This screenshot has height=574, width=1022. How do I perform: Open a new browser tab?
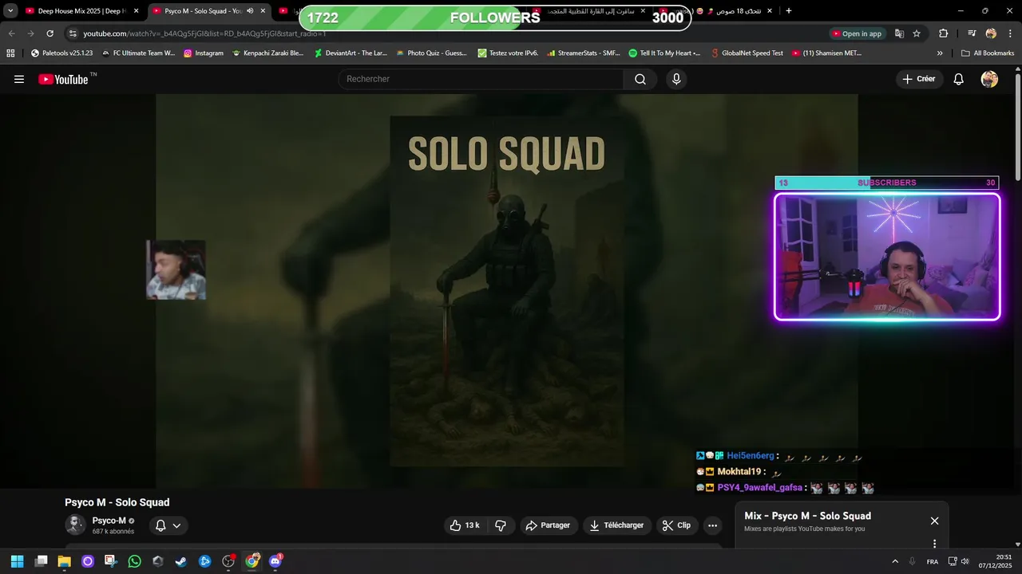pyautogui.click(x=789, y=11)
